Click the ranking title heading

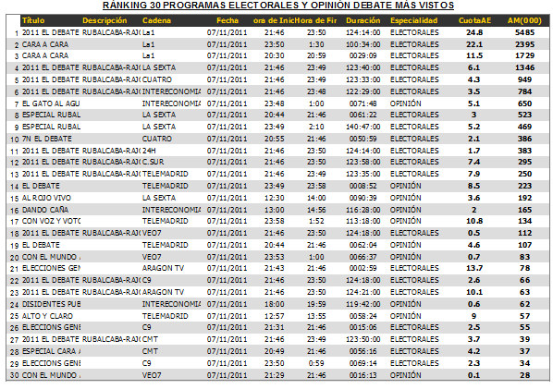[278, 6]
